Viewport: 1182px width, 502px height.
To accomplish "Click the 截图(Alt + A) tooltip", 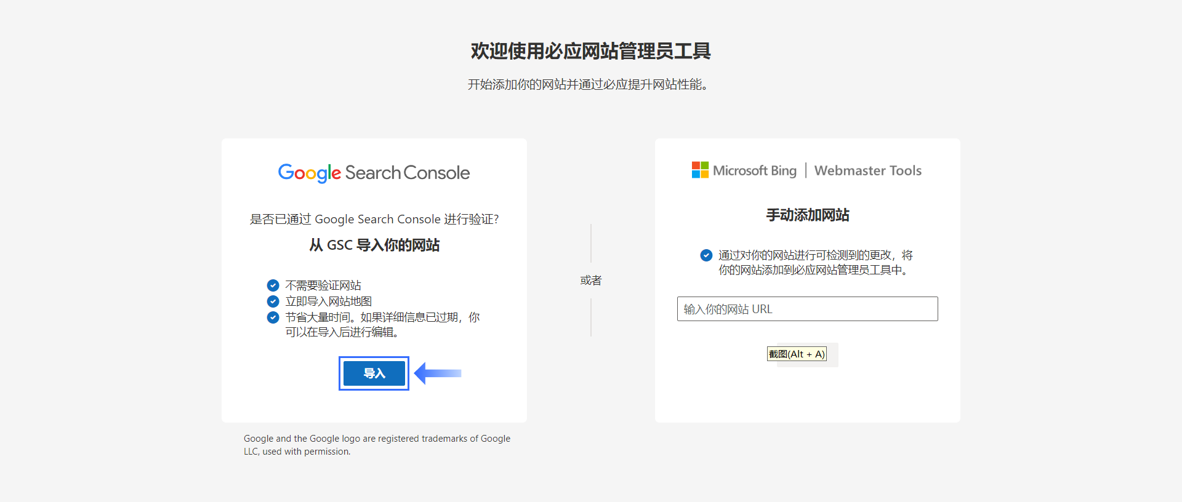I will coord(797,354).
